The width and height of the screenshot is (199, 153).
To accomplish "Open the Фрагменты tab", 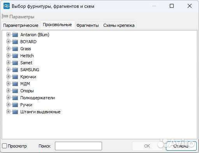I will coord(88,25).
